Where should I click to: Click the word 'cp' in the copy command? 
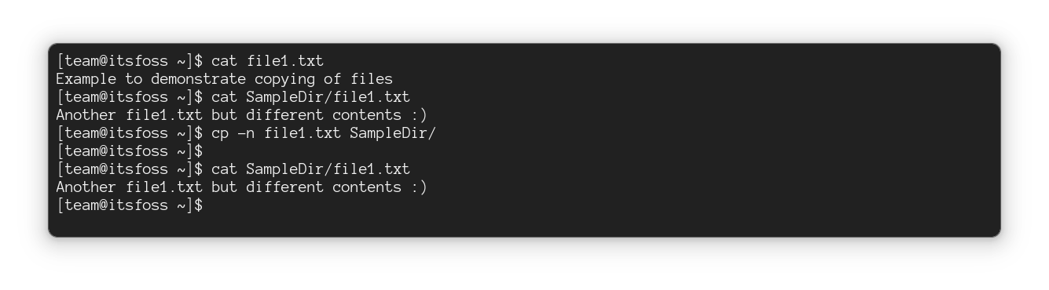(x=220, y=133)
